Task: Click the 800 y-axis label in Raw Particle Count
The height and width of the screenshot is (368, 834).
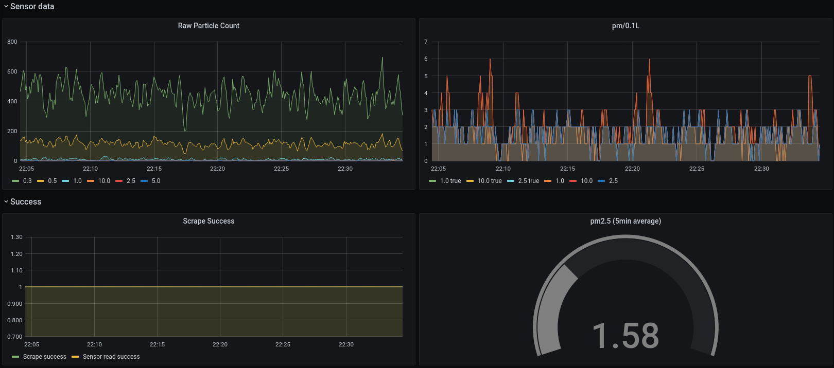Action: [x=12, y=42]
